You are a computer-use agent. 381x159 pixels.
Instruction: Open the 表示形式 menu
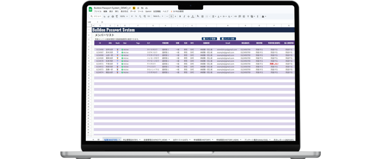124,11
